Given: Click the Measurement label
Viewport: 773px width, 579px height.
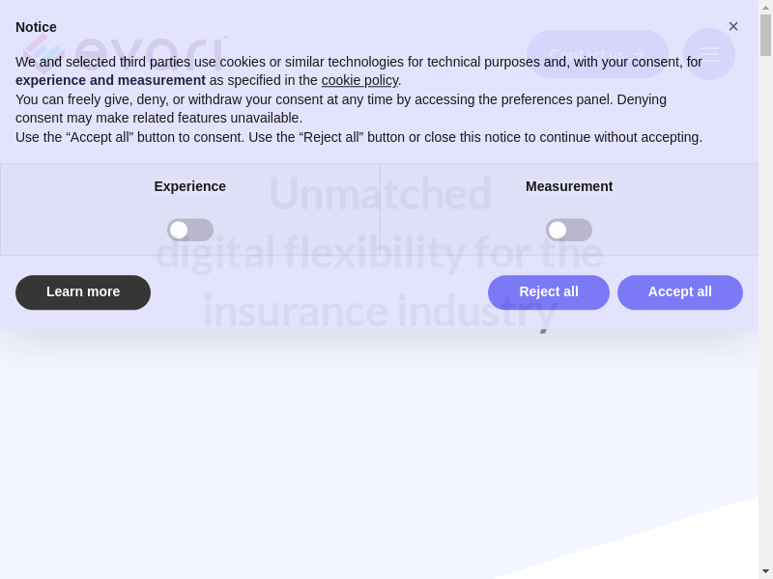Looking at the screenshot, I should (568, 186).
